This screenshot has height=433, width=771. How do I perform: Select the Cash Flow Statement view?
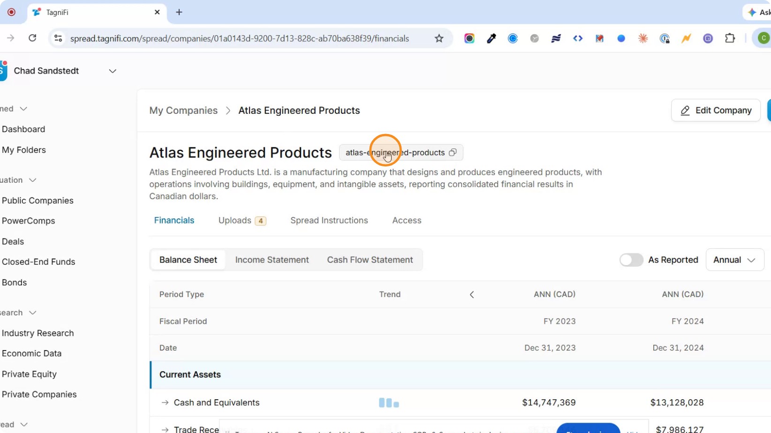[x=370, y=260]
